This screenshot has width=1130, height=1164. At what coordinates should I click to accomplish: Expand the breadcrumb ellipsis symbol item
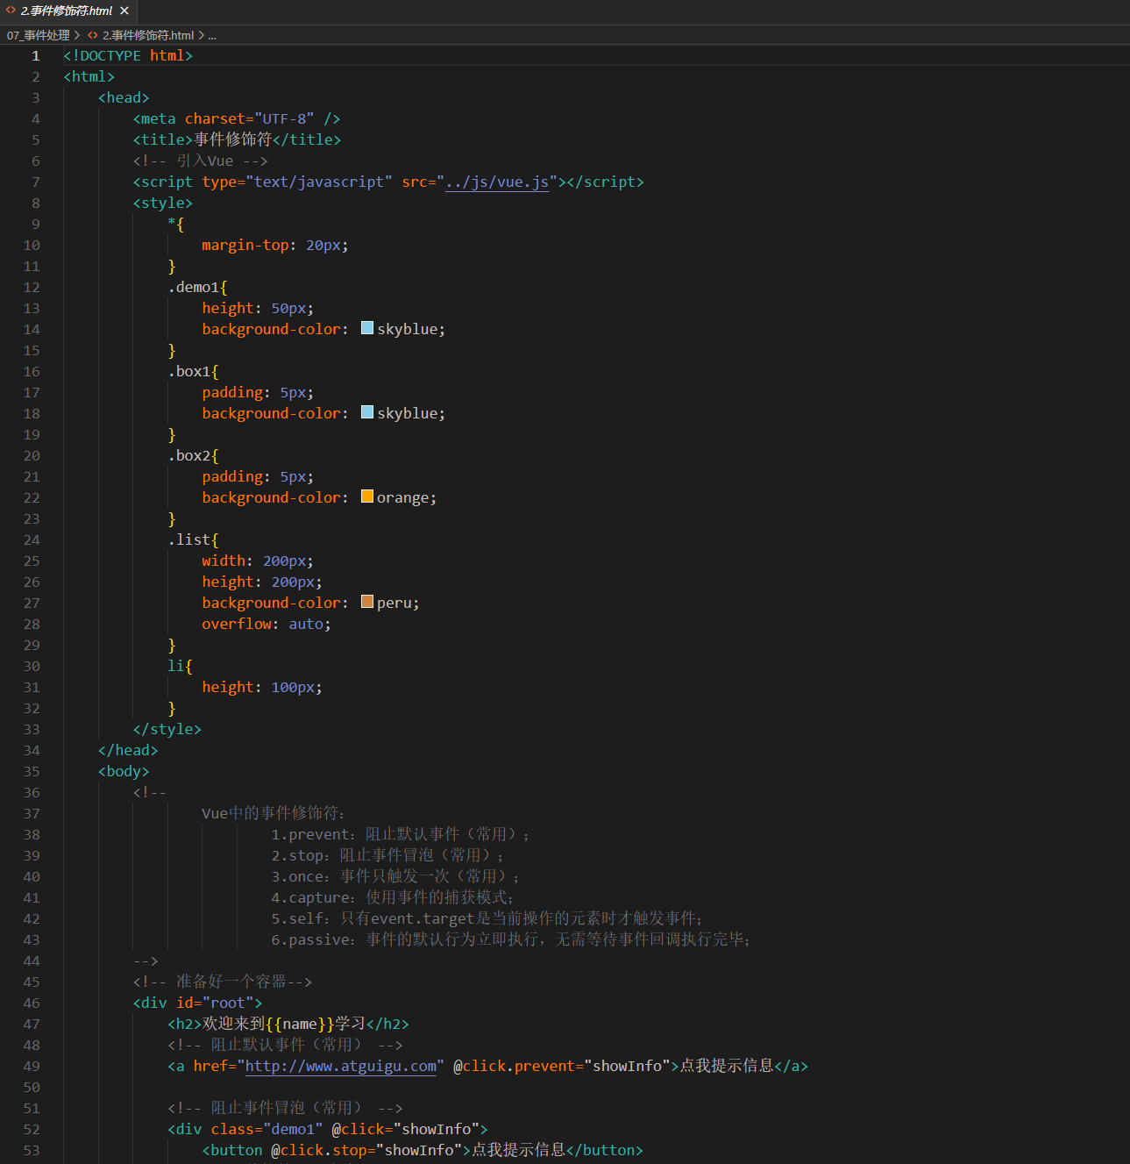click(212, 35)
